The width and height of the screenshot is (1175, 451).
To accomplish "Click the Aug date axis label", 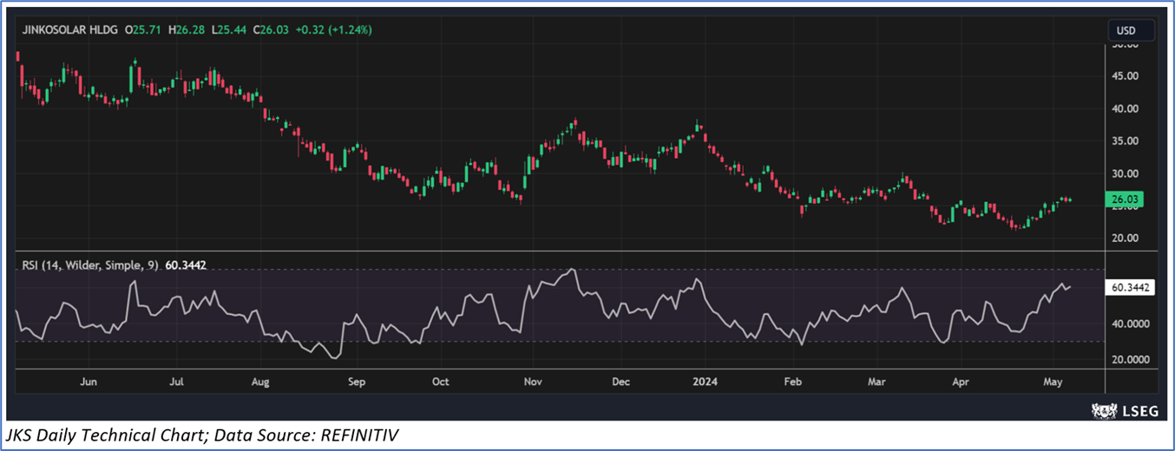I will click(260, 381).
